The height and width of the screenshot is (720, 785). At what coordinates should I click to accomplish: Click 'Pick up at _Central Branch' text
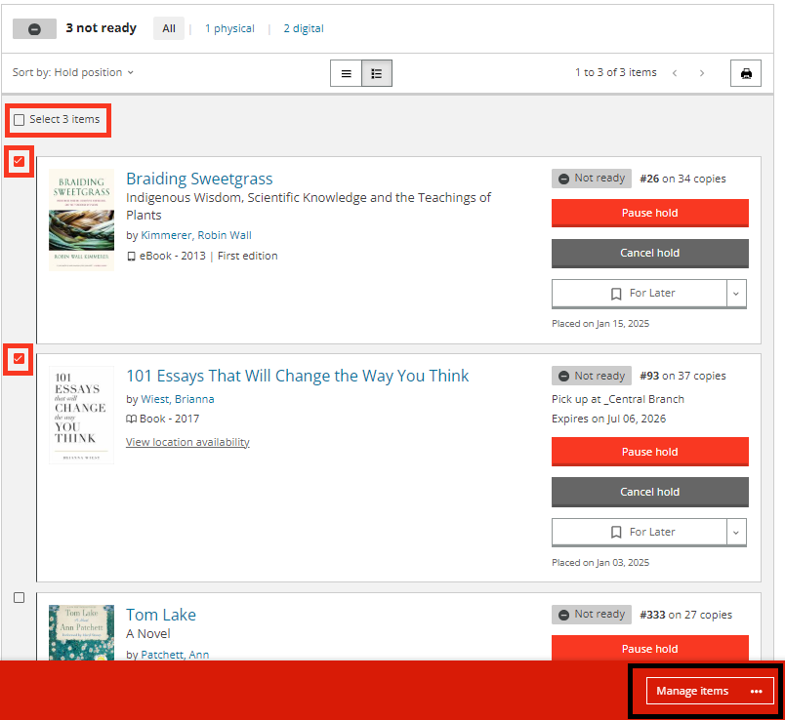(618, 399)
